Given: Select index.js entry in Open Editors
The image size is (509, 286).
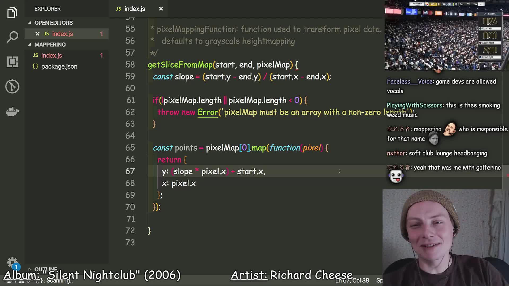Looking at the screenshot, I should (67, 34).
